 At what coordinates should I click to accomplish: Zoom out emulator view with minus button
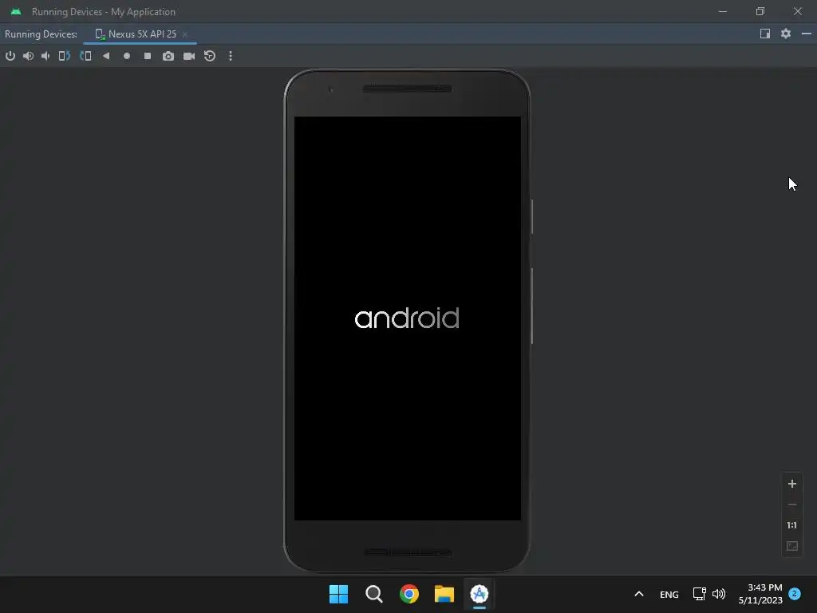(792, 504)
